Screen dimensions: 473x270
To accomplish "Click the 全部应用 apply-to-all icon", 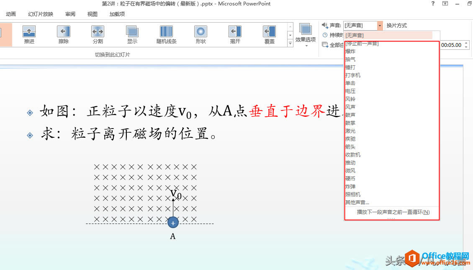I will click(325, 45).
